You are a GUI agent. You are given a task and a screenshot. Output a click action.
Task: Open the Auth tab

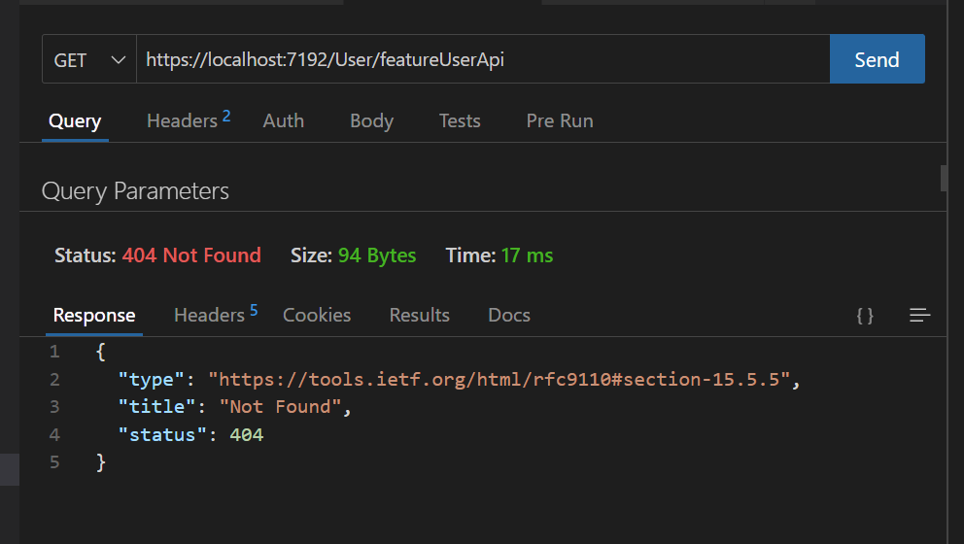click(x=284, y=120)
